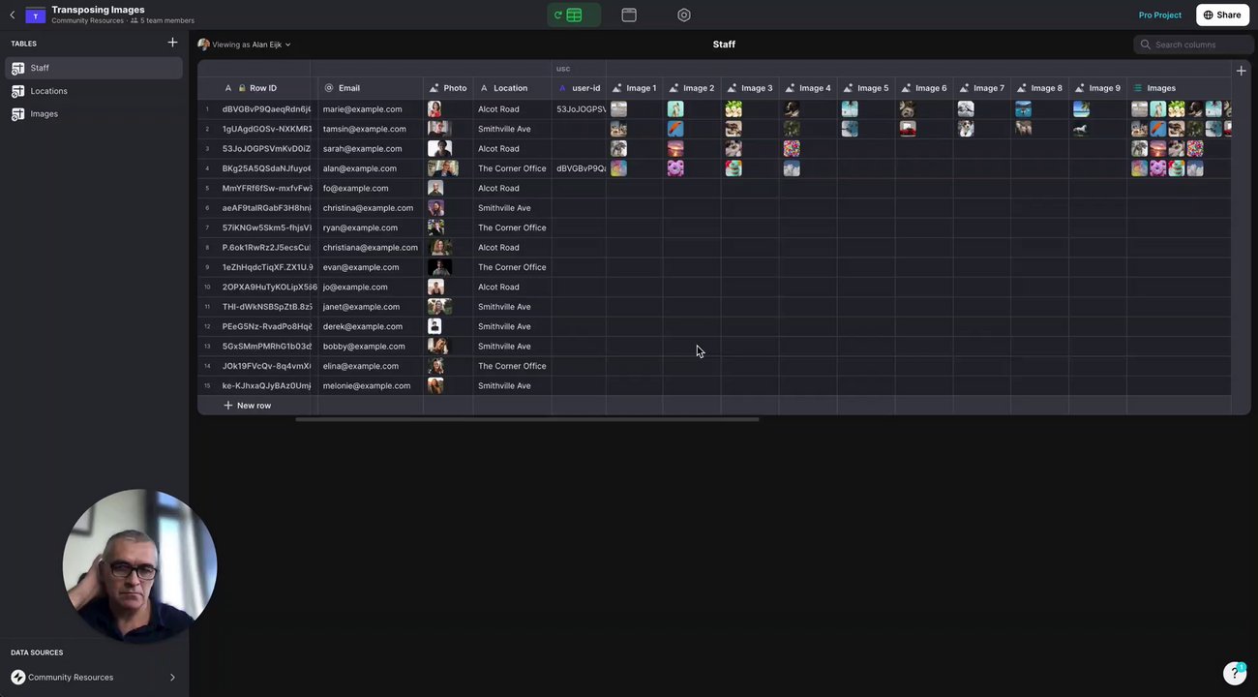The width and height of the screenshot is (1258, 697).
Task: Select the Image 8 column header
Action: 1040,88
